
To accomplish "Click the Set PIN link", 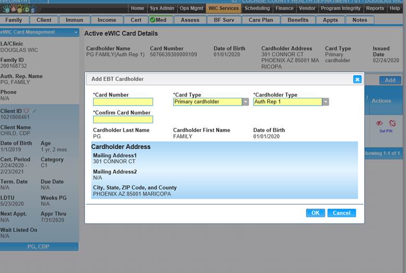I will click(386, 131).
